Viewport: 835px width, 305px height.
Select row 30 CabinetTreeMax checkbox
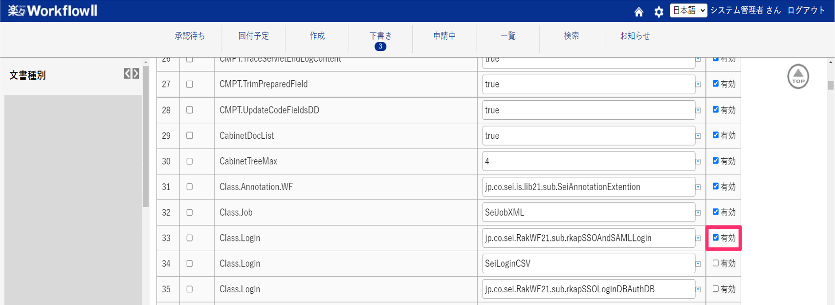(190, 161)
